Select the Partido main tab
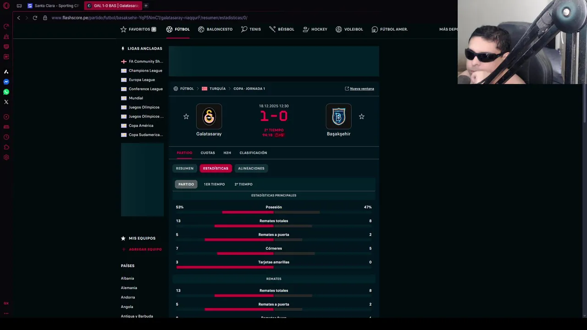587x330 pixels. pos(184,153)
